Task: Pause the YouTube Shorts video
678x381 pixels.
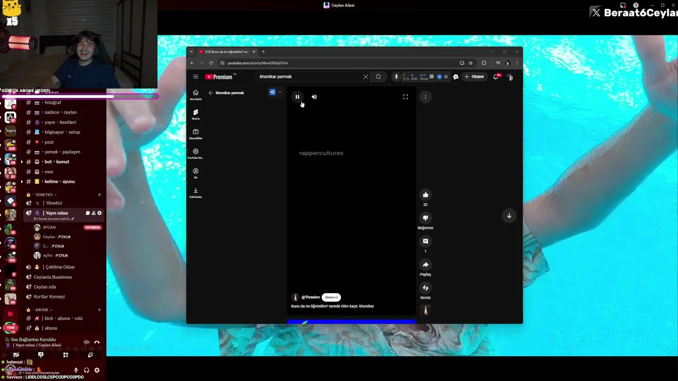Action: tap(297, 97)
